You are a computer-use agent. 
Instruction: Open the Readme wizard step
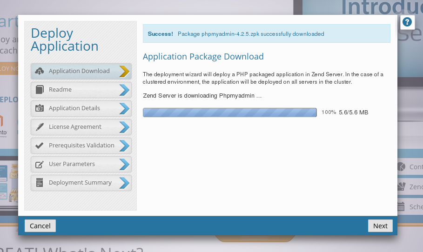pyautogui.click(x=81, y=90)
